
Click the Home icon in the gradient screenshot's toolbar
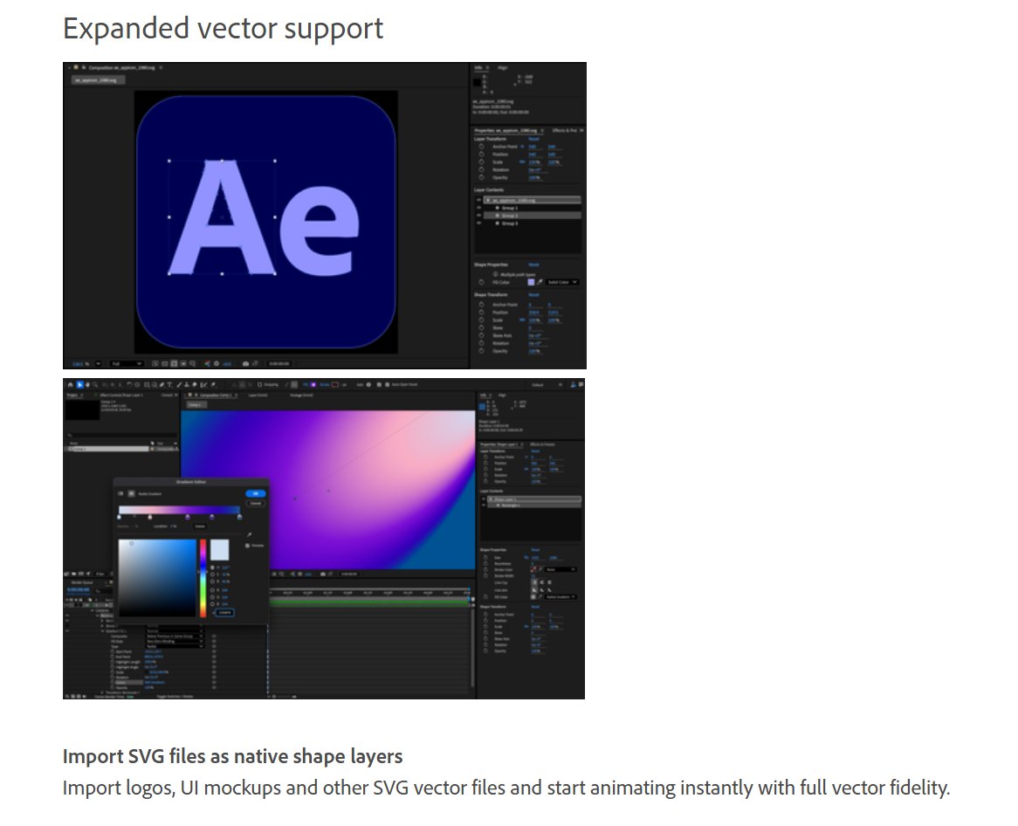pos(71,384)
